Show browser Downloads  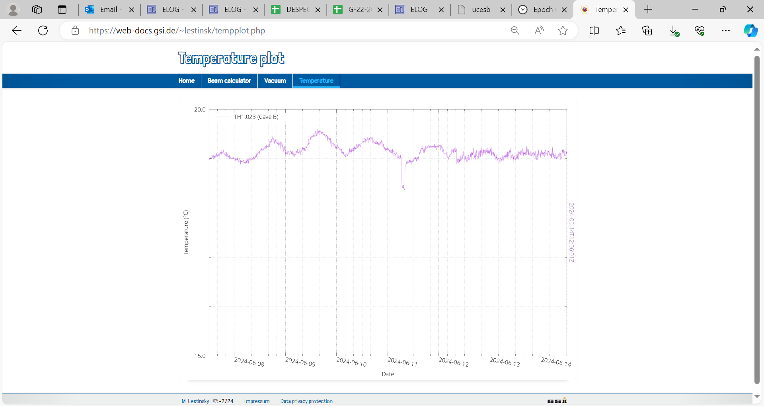(674, 31)
